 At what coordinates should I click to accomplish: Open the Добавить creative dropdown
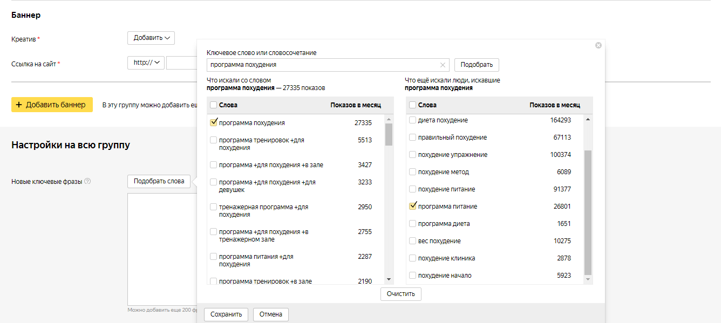151,38
